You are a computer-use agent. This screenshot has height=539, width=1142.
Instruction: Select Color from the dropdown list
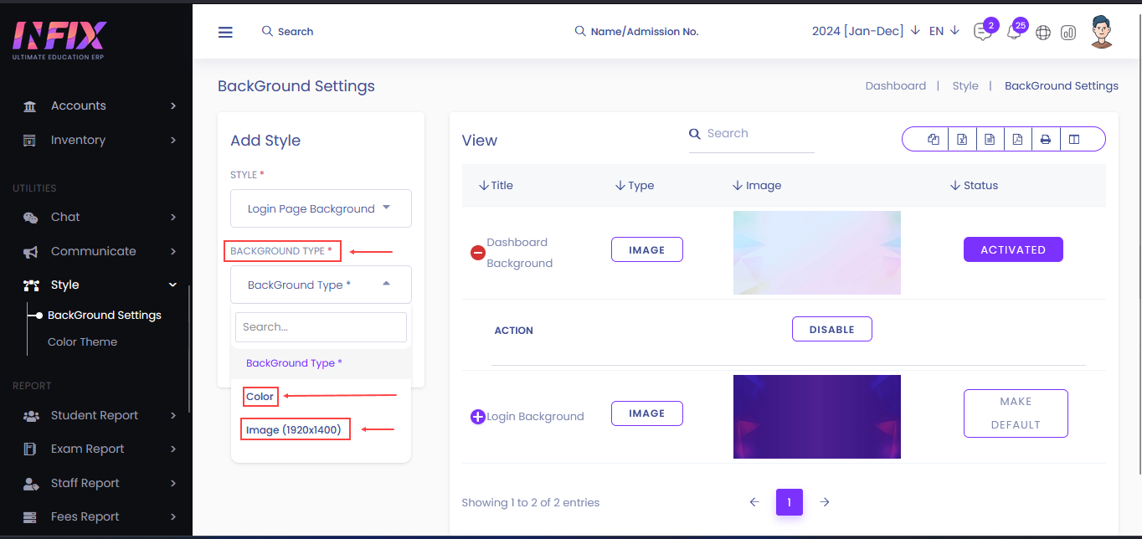click(x=260, y=397)
